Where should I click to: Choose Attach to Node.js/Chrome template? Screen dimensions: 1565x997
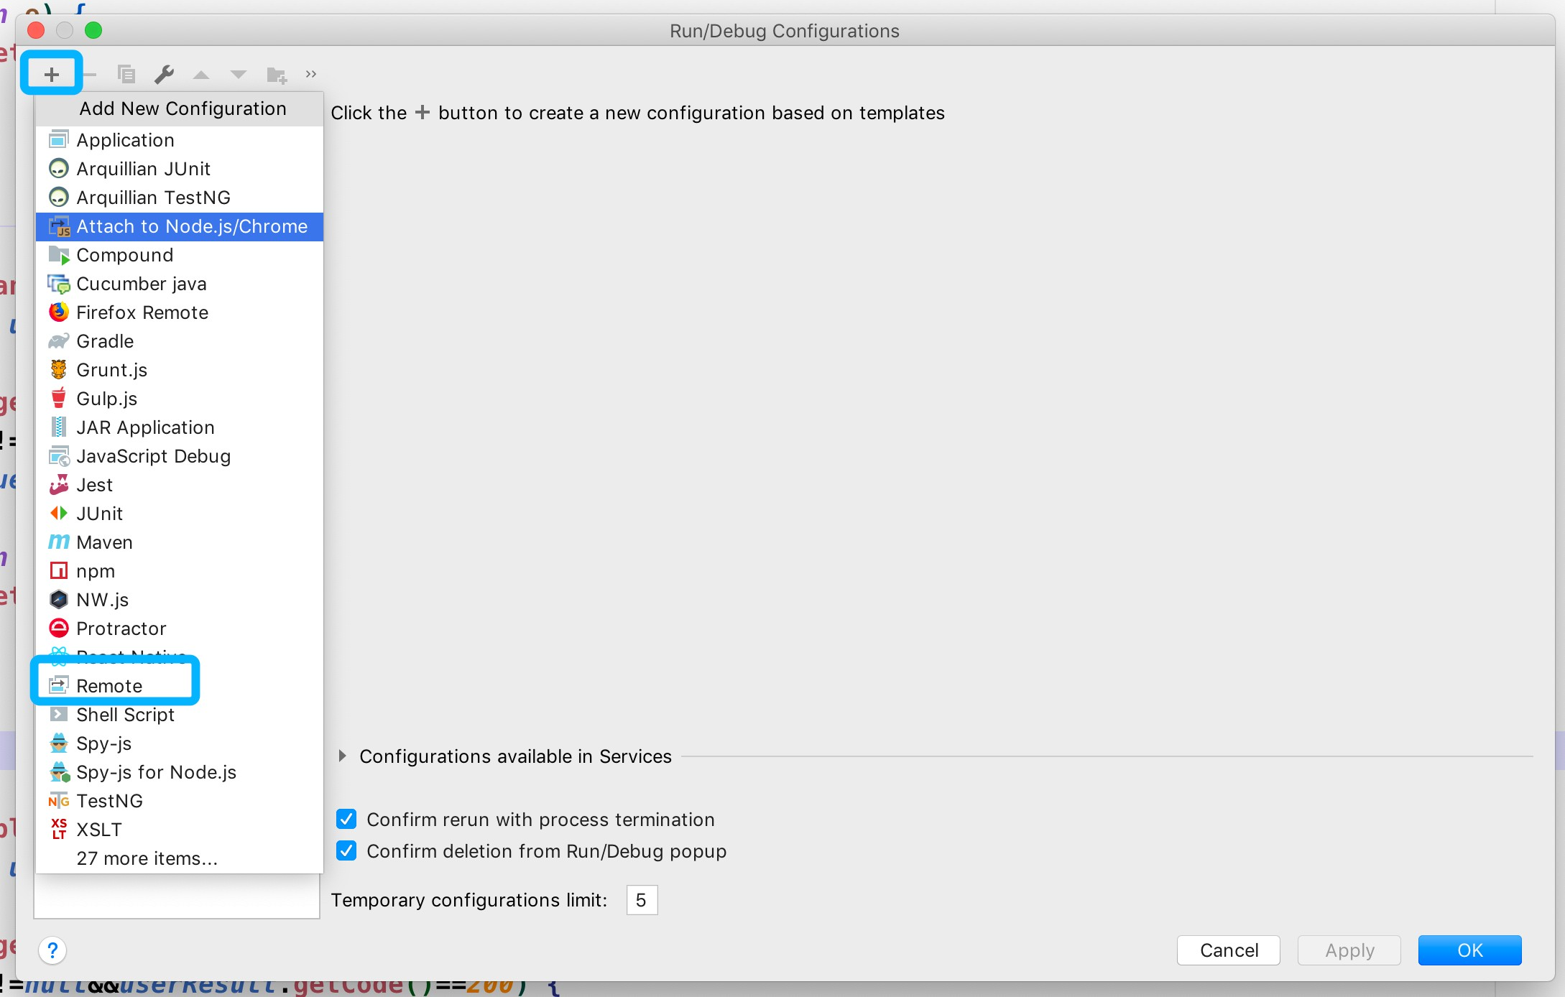pos(192,226)
